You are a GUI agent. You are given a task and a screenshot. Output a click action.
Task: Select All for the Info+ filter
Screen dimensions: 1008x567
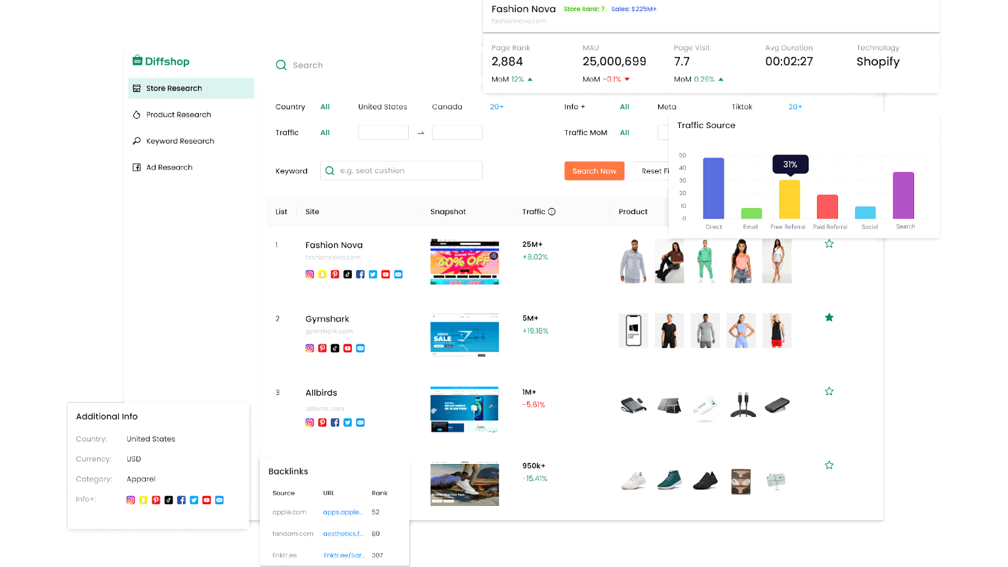tap(625, 107)
